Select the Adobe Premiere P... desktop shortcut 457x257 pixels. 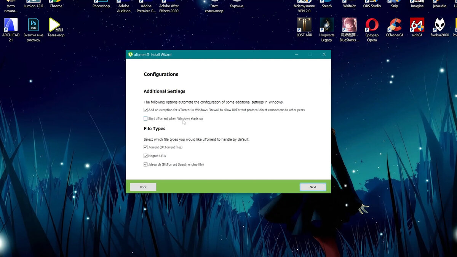tap(146, 6)
